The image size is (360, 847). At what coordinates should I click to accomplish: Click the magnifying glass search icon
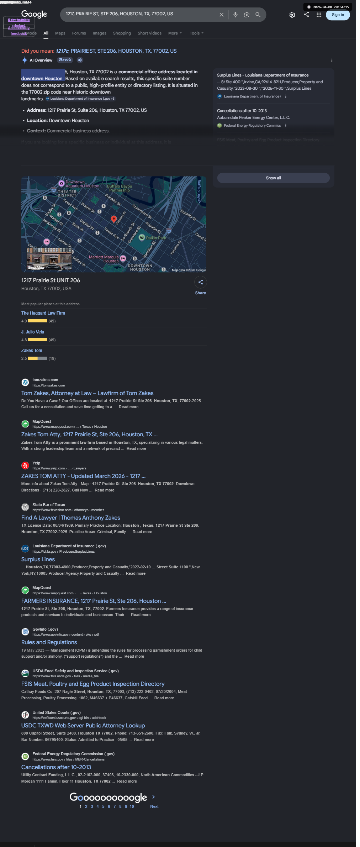[258, 15]
